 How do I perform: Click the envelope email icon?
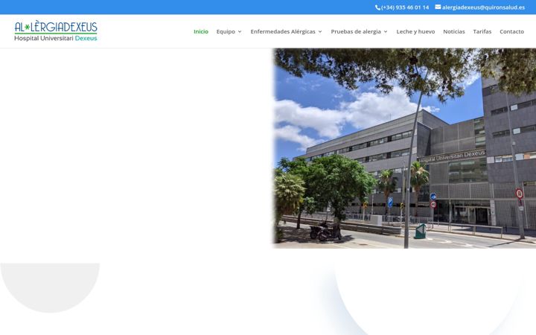(438, 7)
